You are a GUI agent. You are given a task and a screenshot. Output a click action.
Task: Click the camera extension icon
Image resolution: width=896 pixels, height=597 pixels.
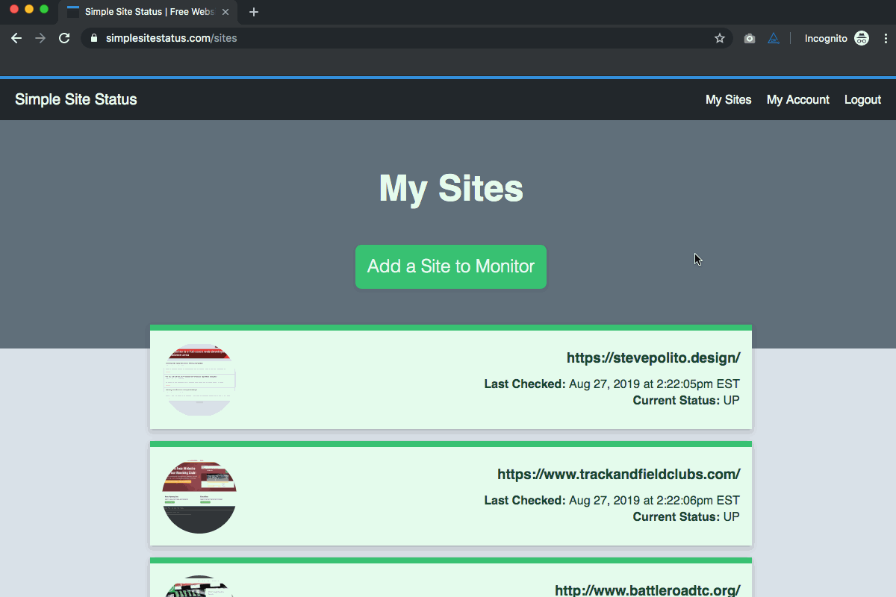[x=750, y=38]
